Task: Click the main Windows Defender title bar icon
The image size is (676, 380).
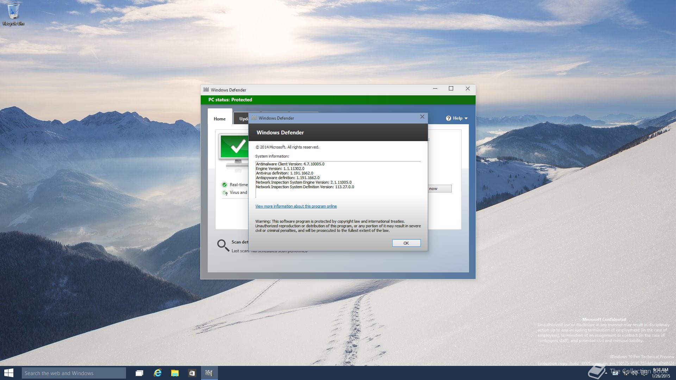Action: tap(206, 89)
